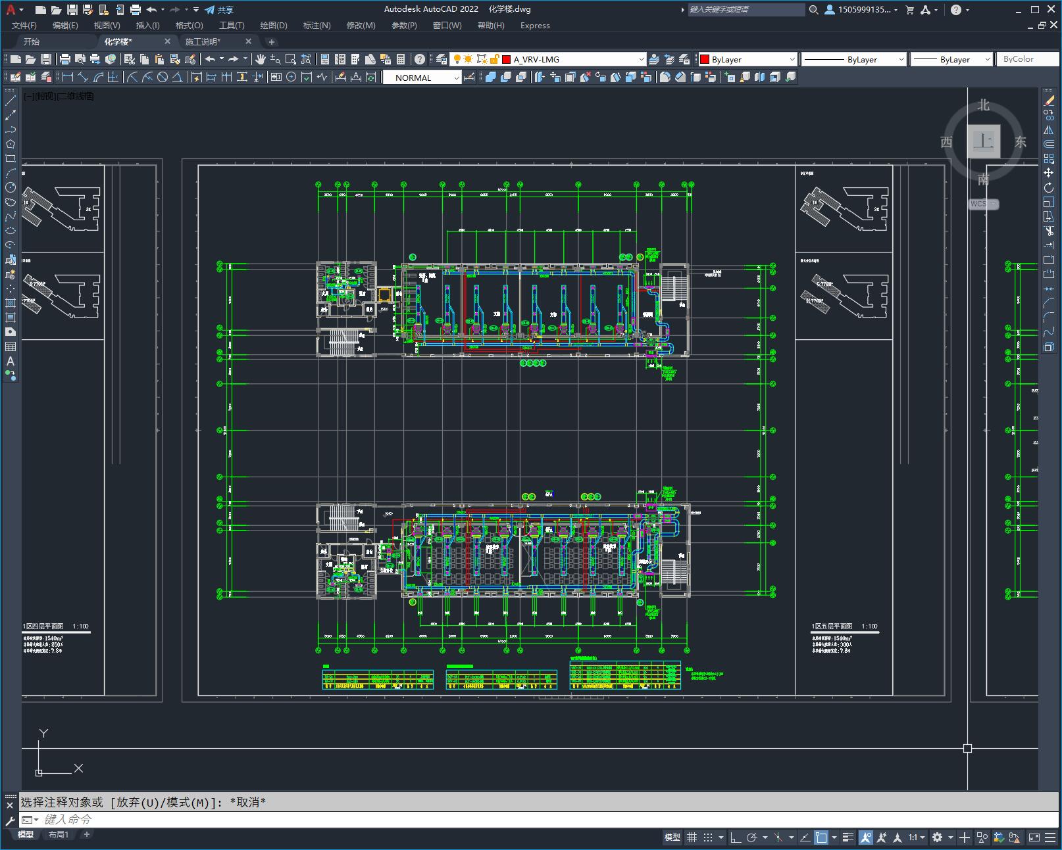Select the Rotate tool in modify toolbar
This screenshot has width=1062, height=850.
(x=1049, y=187)
